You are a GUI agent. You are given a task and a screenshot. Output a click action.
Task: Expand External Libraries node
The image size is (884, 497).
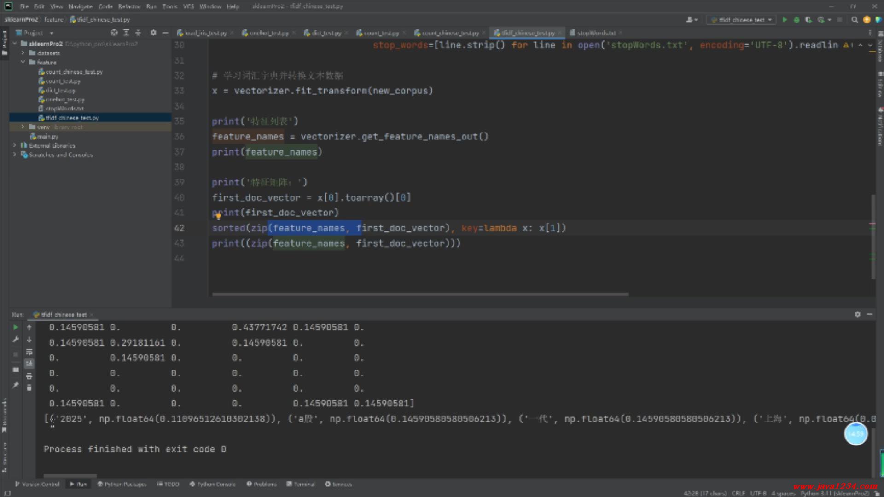click(x=14, y=145)
